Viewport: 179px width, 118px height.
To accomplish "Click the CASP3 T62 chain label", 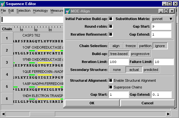I will [x=31, y=35].
